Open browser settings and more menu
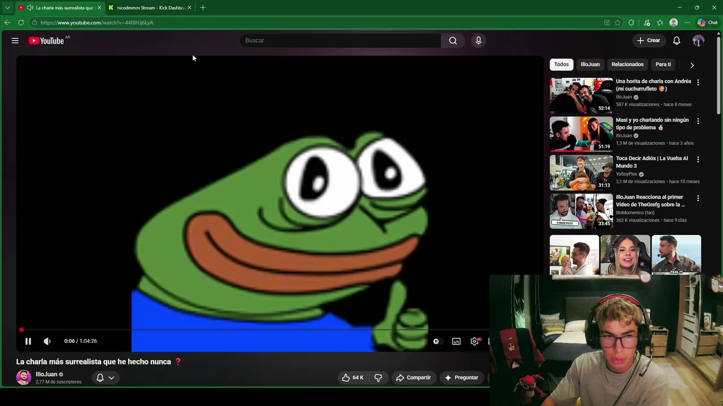 (687, 23)
